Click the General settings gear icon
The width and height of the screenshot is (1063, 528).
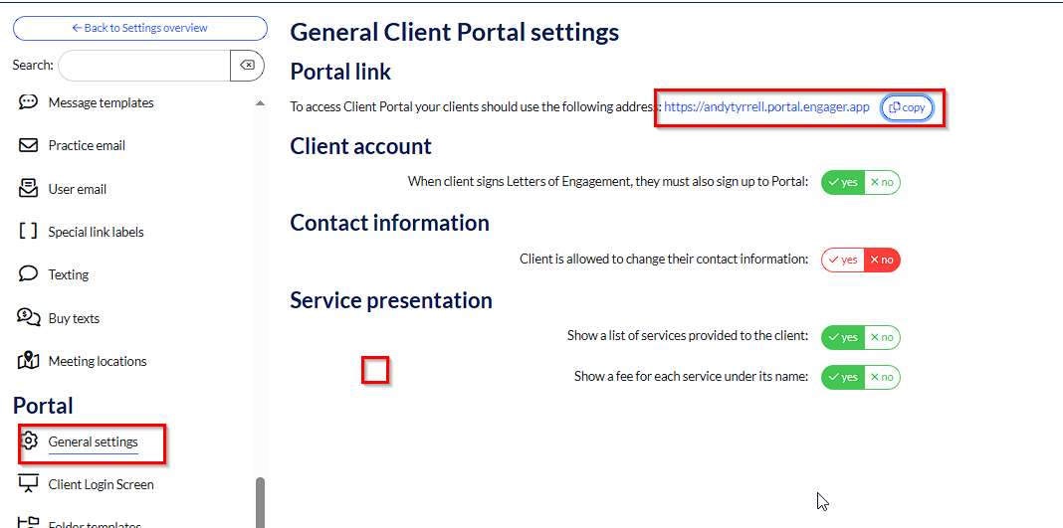[x=29, y=441]
